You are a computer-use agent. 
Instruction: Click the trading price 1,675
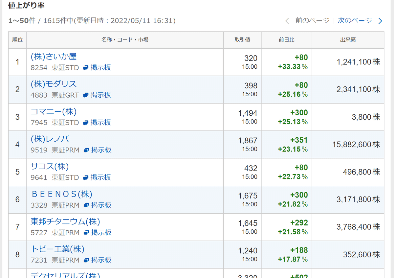[x=248, y=196]
